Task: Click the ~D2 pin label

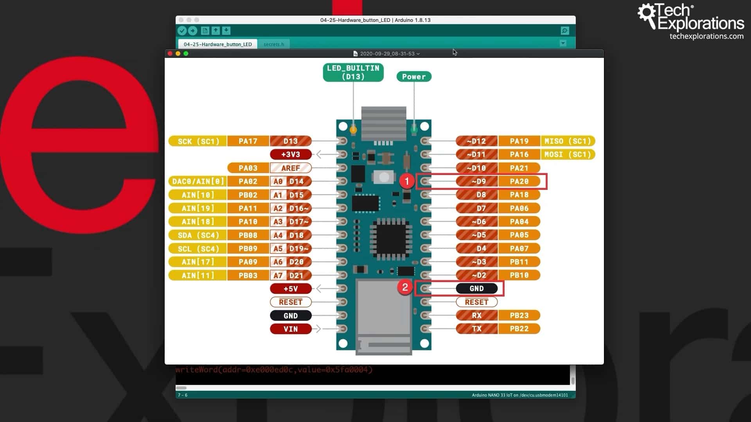Action: [x=477, y=275]
